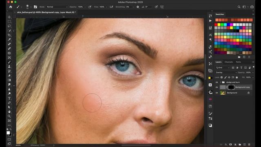The height and width of the screenshot is (147, 261).
Task: Hide the dodge and burn group
Action: [x=217, y=82]
